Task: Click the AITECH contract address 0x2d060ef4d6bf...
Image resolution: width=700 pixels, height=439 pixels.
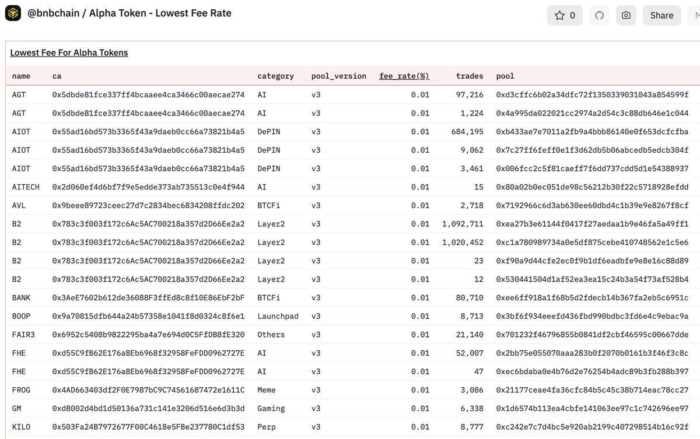Action: [148, 187]
